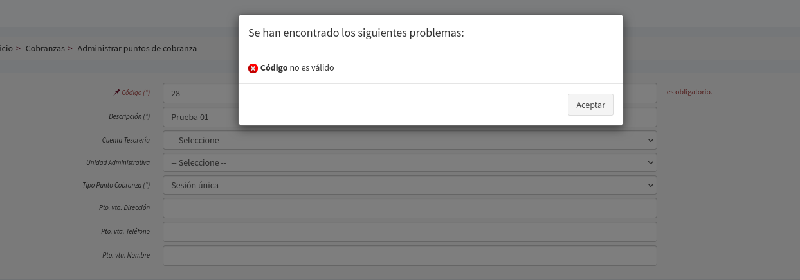The image size is (800, 280).
Task: Click the 'es obligatorio' validation message
Action: point(689,92)
